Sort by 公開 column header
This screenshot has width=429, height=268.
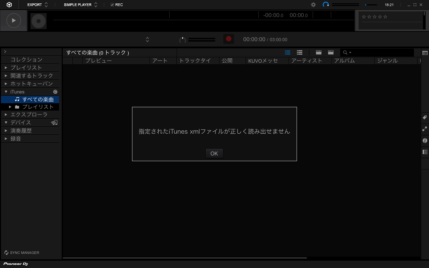coord(233,61)
